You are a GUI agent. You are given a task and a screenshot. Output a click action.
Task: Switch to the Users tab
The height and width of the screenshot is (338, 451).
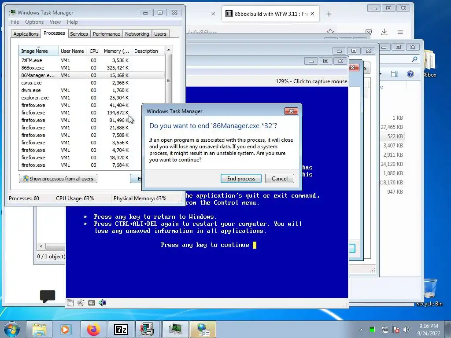[160, 34]
